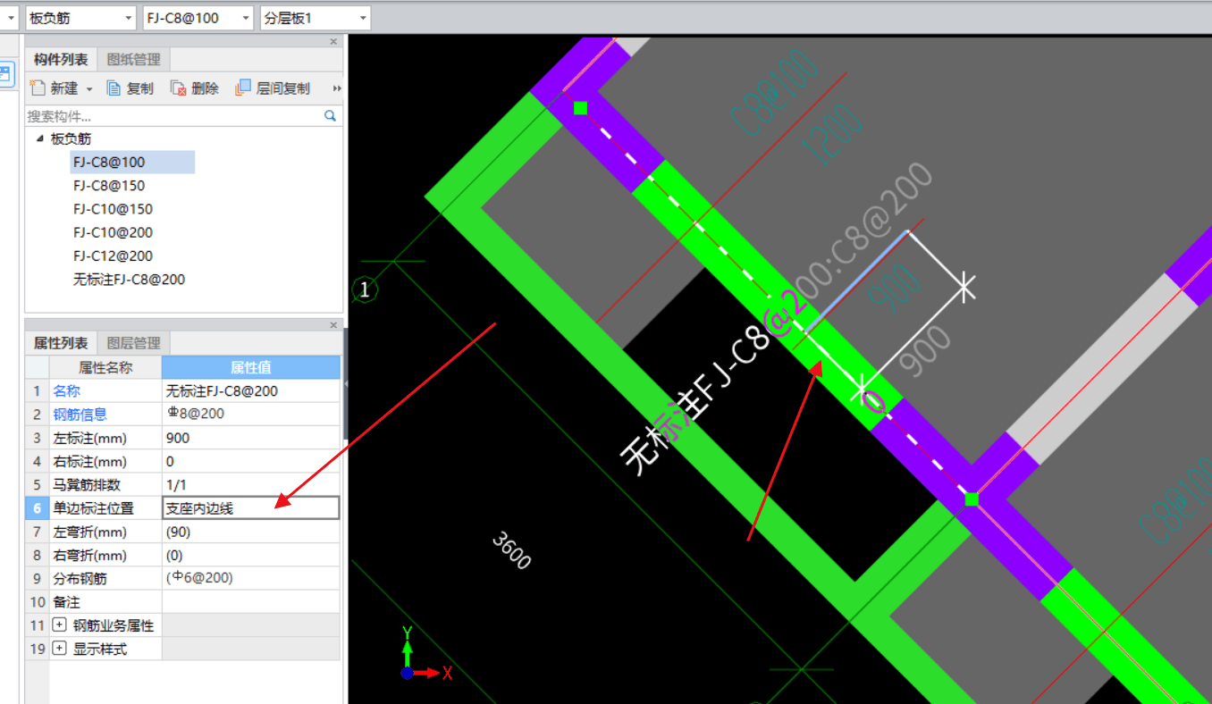The width and height of the screenshot is (1212, 704).
Task: Click the panel splitter collapse handle
Action: coord(346,384)
